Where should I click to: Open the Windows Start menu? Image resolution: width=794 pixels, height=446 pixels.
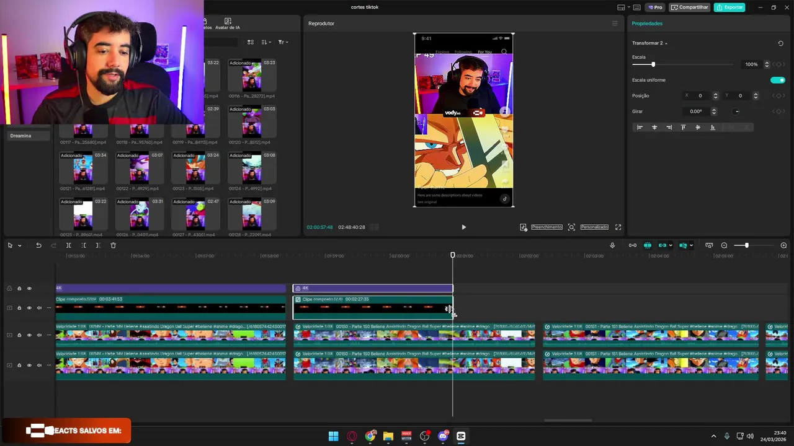coord(333,436)
